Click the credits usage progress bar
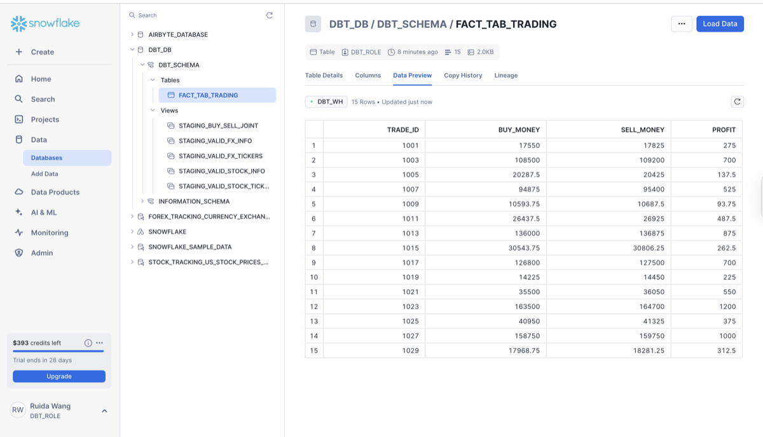The width and height of the screenshot is (763, 437). coord(58,351)
